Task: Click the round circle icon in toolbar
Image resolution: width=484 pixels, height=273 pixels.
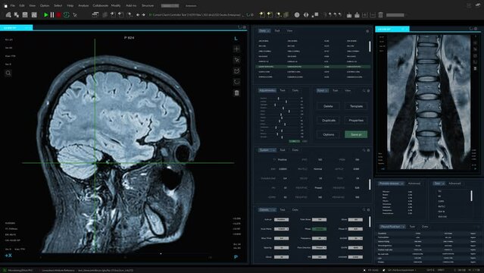Action: [297, 15]
